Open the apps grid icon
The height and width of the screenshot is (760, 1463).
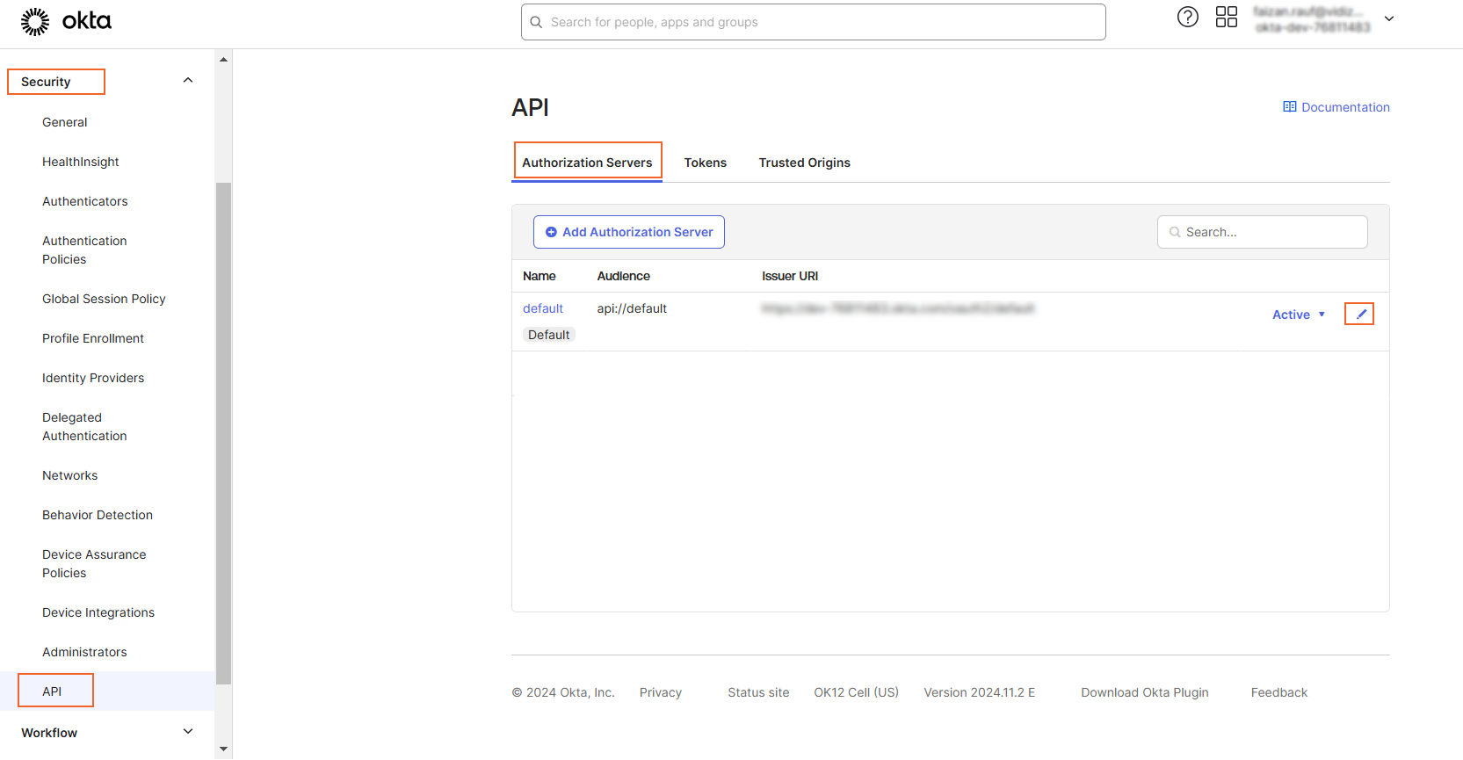1226,18
